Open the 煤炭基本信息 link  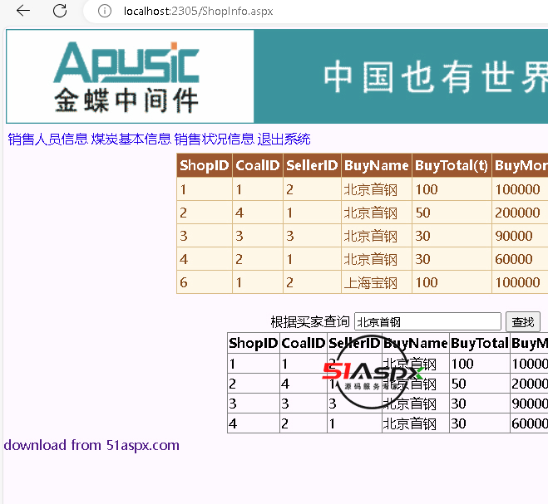coord(131,139)
